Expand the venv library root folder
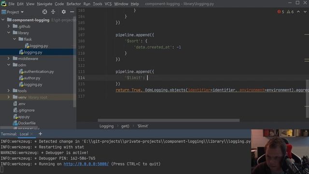 point(9,97)
